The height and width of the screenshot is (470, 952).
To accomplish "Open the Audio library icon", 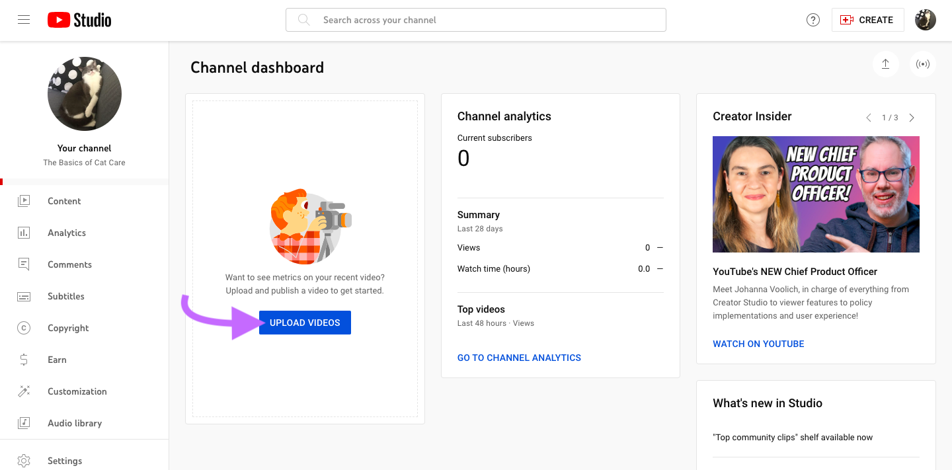I will click(24, 423).
